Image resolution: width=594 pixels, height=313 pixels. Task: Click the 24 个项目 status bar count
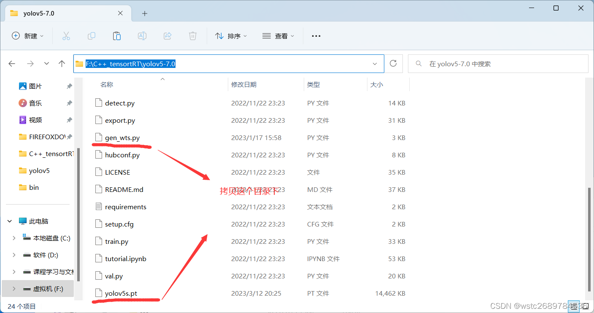point(22,306)
